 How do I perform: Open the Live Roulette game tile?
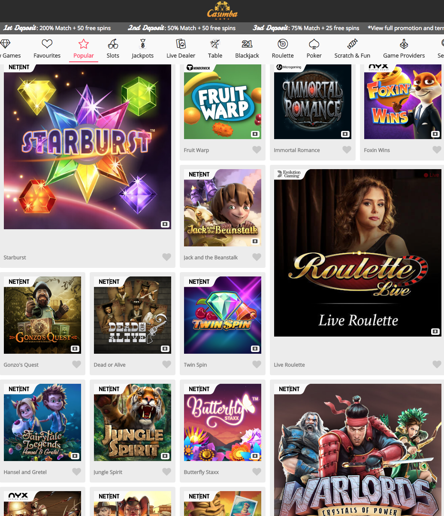[358, 253]
